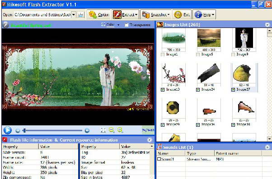Click the Exit toolbar button
The height and width of the screenshot is (179, 272).
[x=182, y=14]
